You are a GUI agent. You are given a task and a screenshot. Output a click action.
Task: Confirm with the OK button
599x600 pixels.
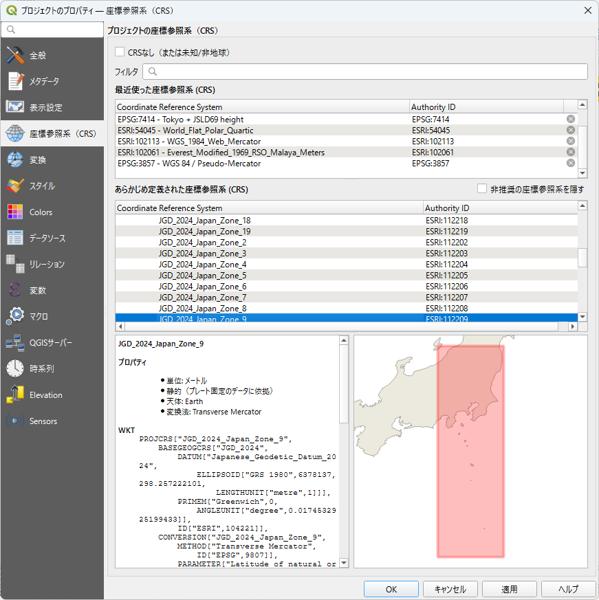[391, 589]
